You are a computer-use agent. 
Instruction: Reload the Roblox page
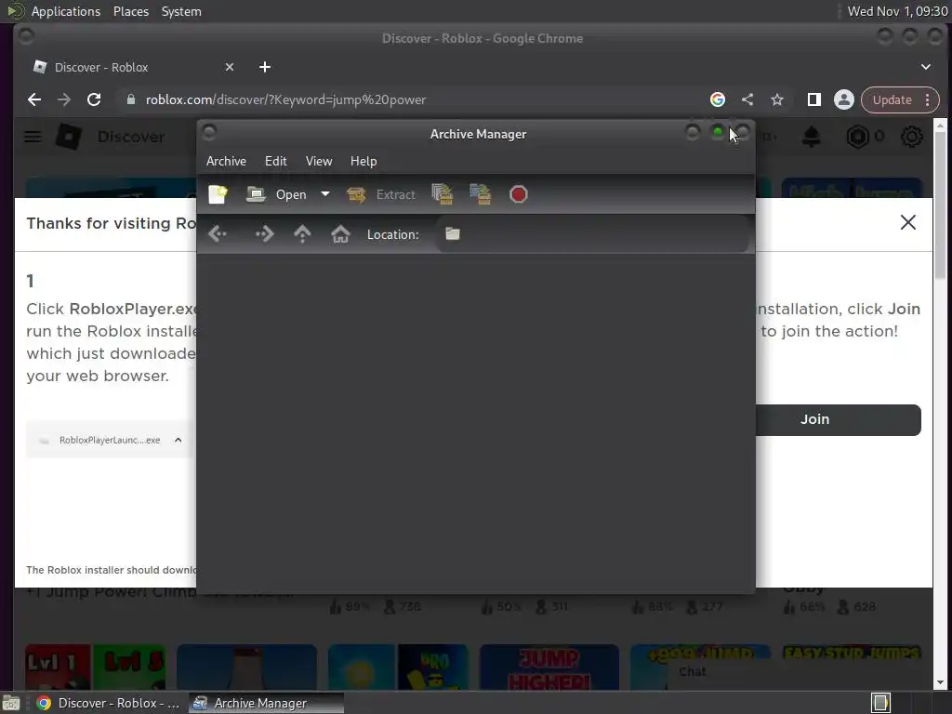pyautogui.click(x=94, y=99)
